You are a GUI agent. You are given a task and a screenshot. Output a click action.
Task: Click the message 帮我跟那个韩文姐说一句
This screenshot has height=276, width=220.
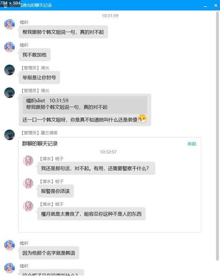pos(63,32)
